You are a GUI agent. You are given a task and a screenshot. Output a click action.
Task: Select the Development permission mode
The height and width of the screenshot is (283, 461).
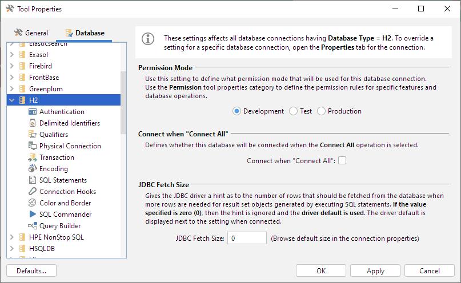click(x=237, y=111)
